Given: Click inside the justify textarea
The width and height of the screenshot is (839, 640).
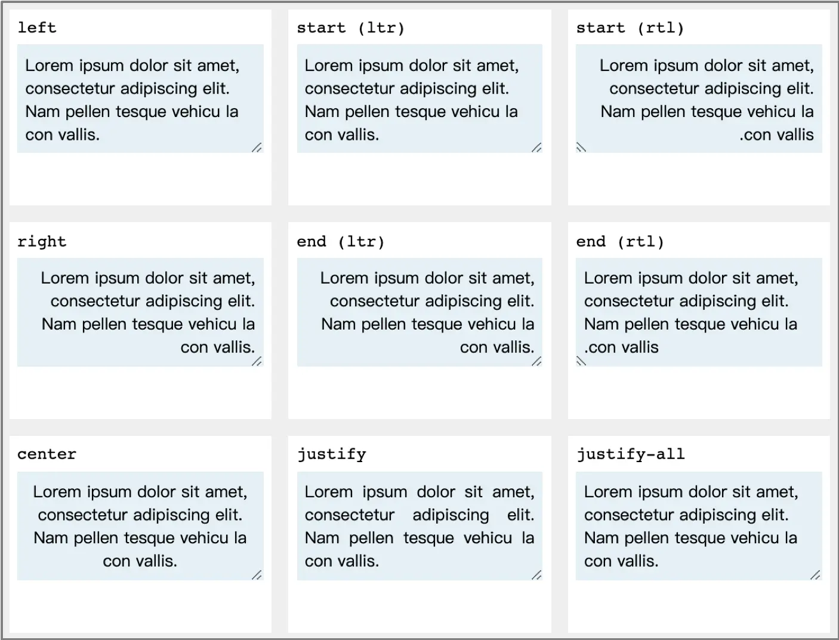Looking at the screenshot, I should 418,525.
